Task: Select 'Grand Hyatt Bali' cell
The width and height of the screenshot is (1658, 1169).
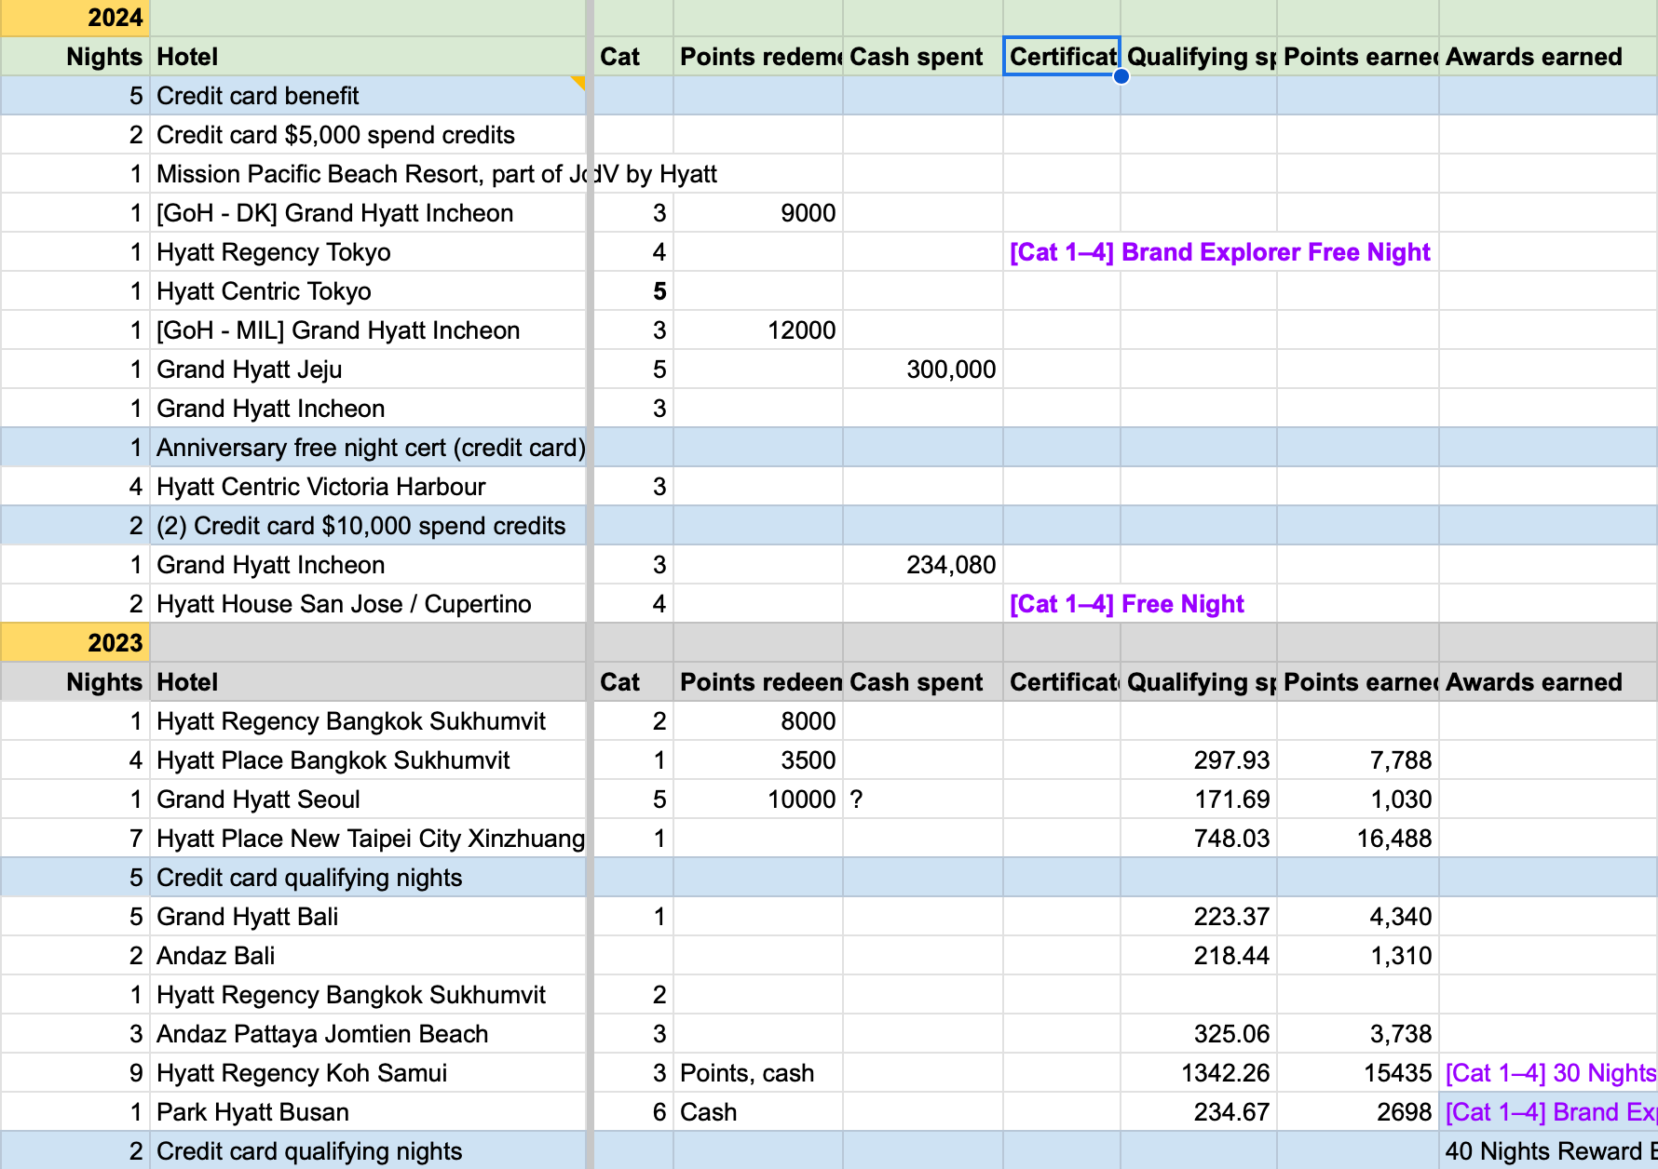Action: 368,917
